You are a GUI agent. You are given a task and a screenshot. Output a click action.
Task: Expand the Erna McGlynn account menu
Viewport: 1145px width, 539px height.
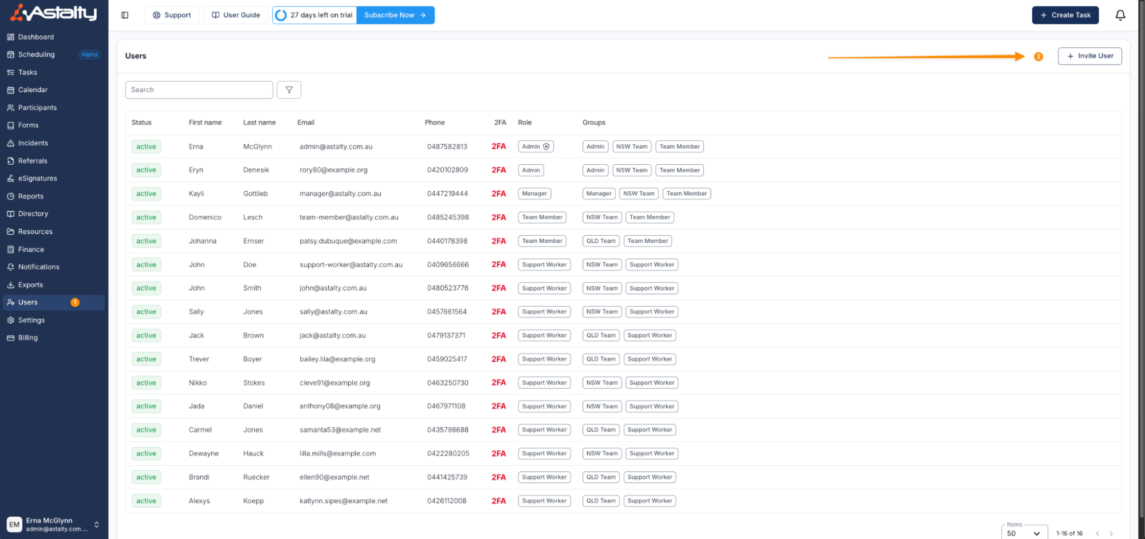(x=96, y=524)
